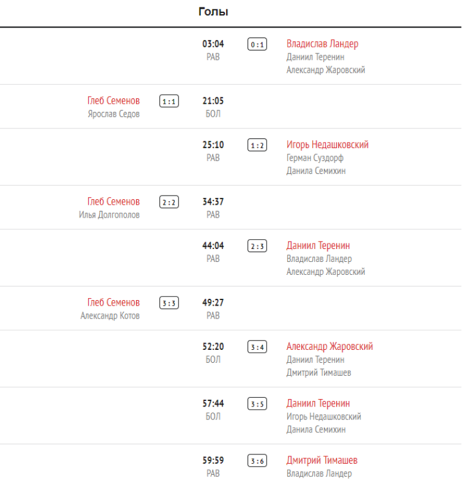Open scorer Александр Жаровский on the 3:4 goal

click(x=330, y=347)
